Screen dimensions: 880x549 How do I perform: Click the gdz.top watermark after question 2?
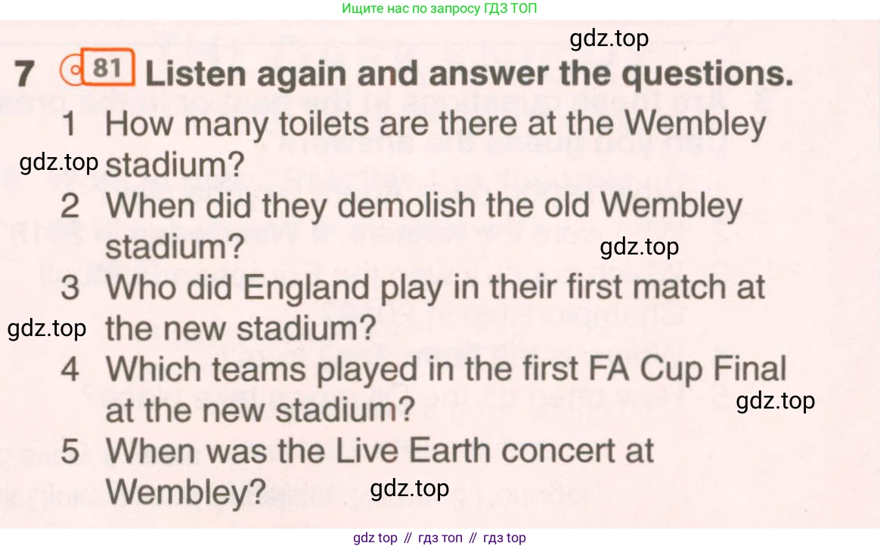pyautogui.click(x=640, y=247)
